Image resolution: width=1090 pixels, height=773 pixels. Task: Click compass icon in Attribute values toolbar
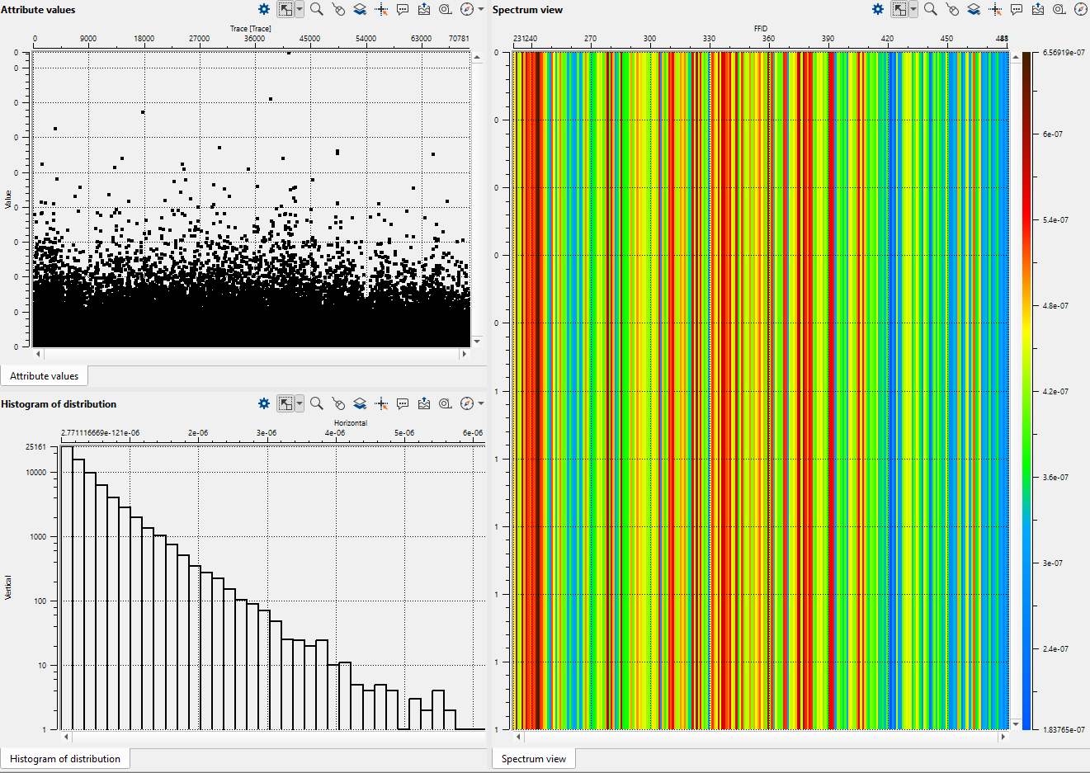point(466,9)
